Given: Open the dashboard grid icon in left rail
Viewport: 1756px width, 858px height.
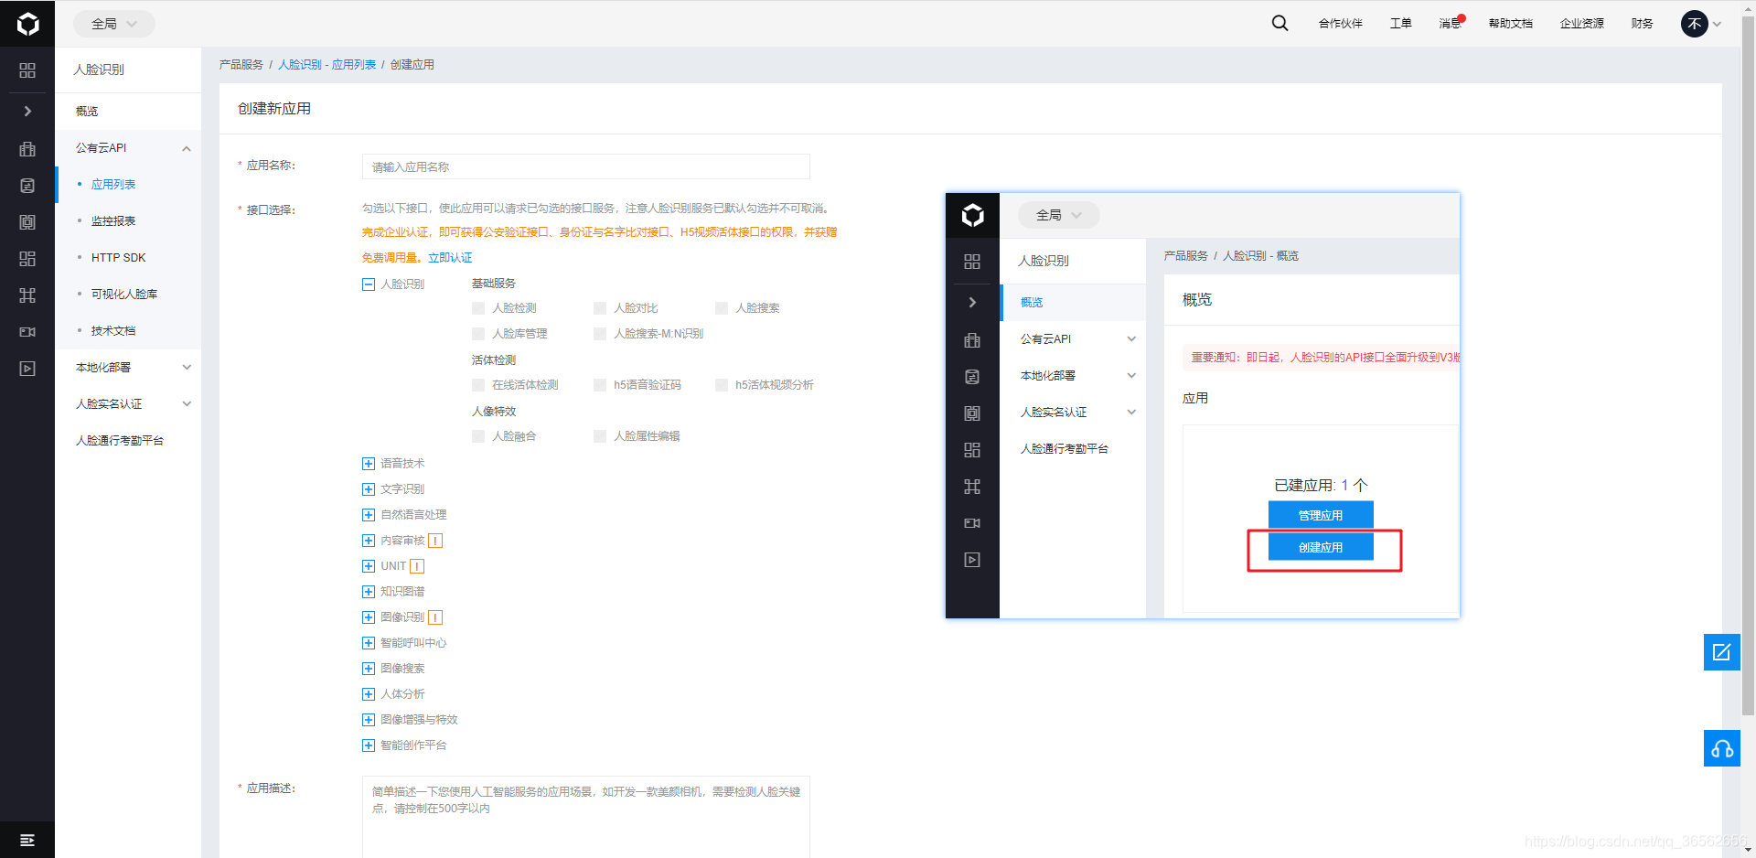Looking at the screenshot, I should click(x=27, y=70).
